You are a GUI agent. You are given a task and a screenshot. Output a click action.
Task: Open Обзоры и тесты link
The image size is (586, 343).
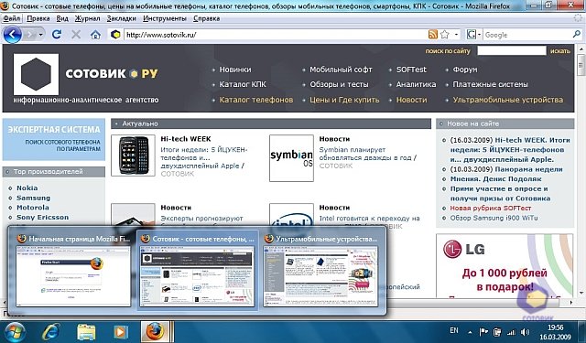coord(339,84)
